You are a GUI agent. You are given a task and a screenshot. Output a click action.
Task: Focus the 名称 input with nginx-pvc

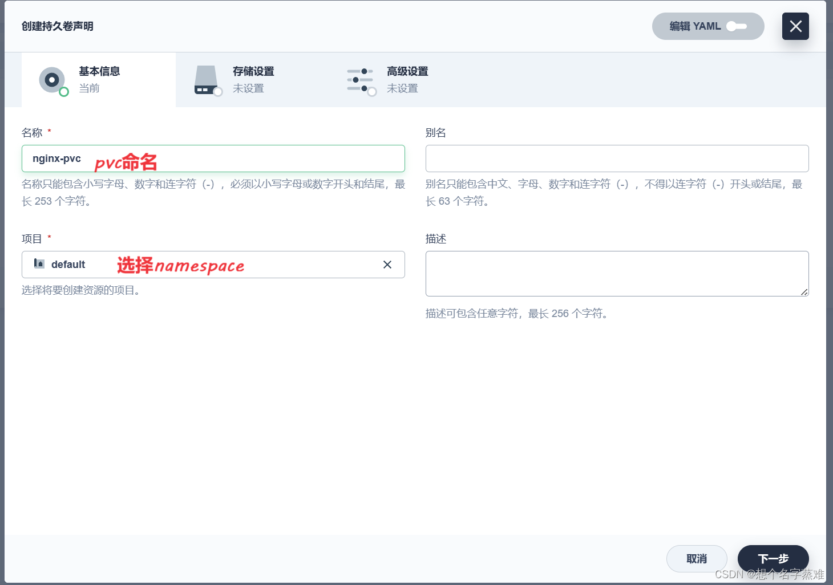(x=213, y=159)
